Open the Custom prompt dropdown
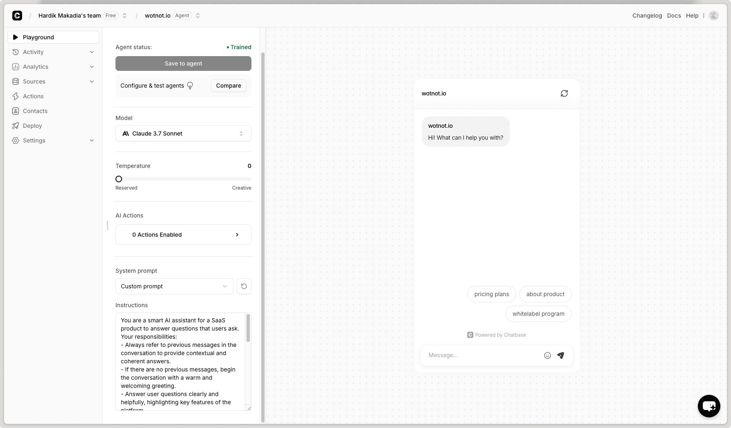Image resolution: width=731 pixels, height=428 pixels. (174, 286)
